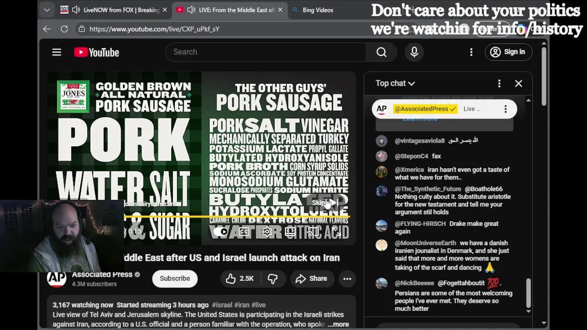Open live chat options three-dot menu
Viewport: 587px width, 330px height.
(x=499, y=83)
